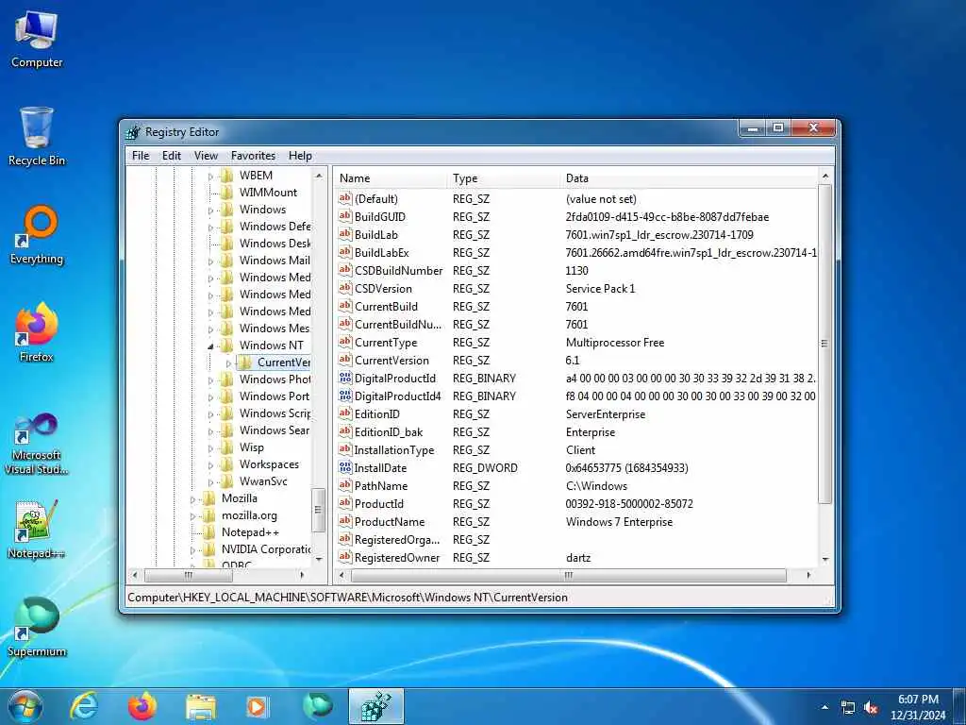Click the CSDVersion string value icon
The width and height of the screenshot is (966, 725).
[x=345, y=288]
